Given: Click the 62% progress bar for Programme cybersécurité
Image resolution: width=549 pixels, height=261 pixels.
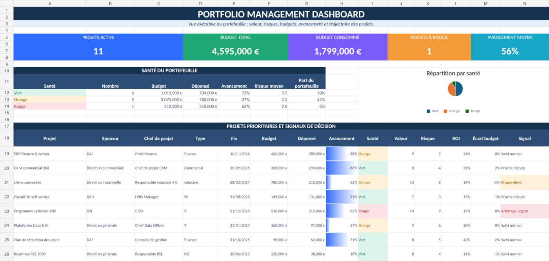Looking at the screenshot, I should (x=342, y=211).
